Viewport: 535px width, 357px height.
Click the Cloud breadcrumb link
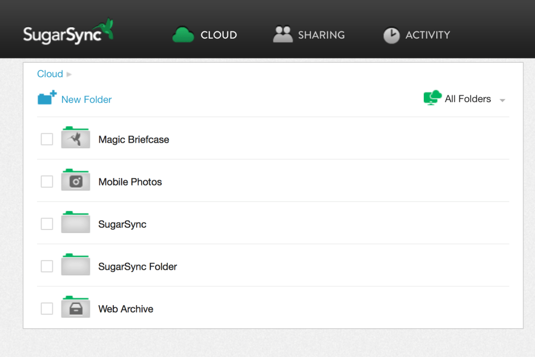click(x=50, y=74)
